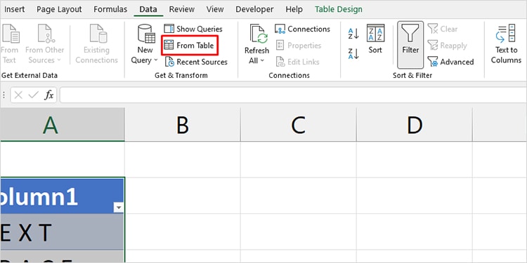Click the Insert Function fx icon

pos(49,95)
